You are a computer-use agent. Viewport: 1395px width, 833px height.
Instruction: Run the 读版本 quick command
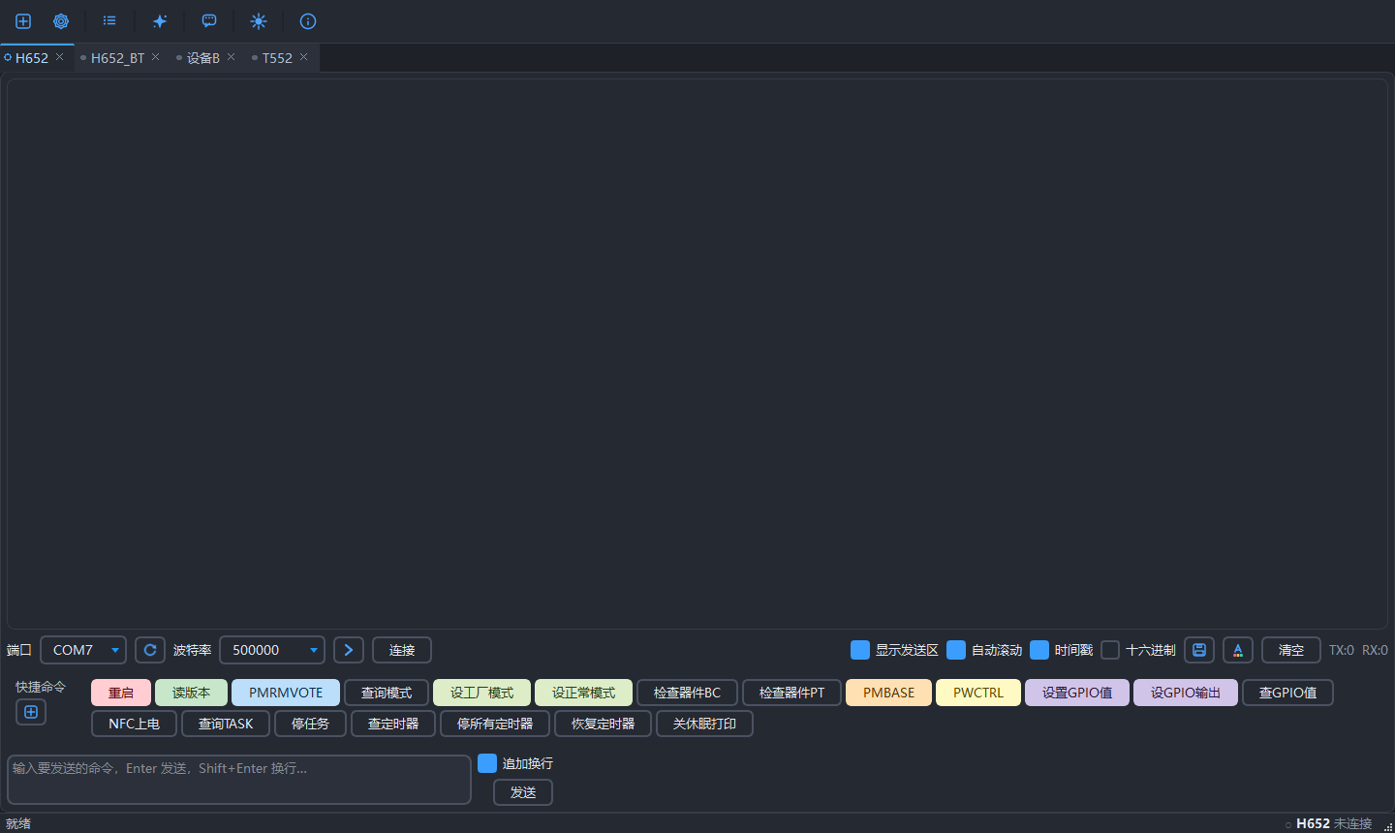pos(191,693)
